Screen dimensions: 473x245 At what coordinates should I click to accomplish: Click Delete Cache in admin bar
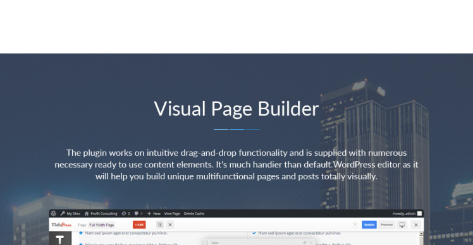194,213
